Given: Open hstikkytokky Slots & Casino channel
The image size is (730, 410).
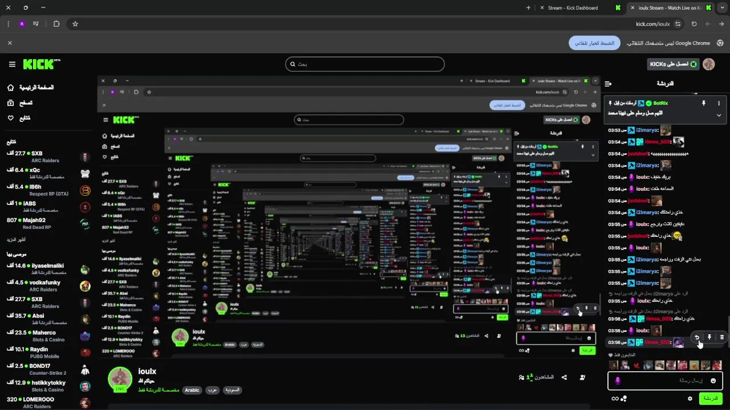Looking at the screenshot, I should click(48, 386).
